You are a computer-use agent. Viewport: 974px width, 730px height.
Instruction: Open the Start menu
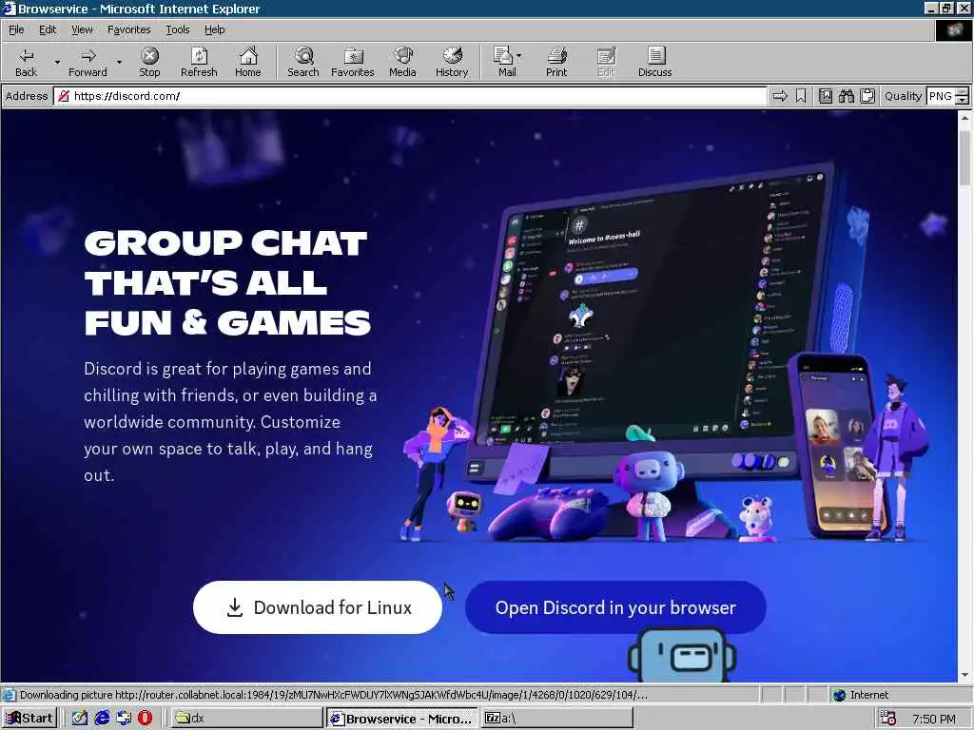click(29, 719)
